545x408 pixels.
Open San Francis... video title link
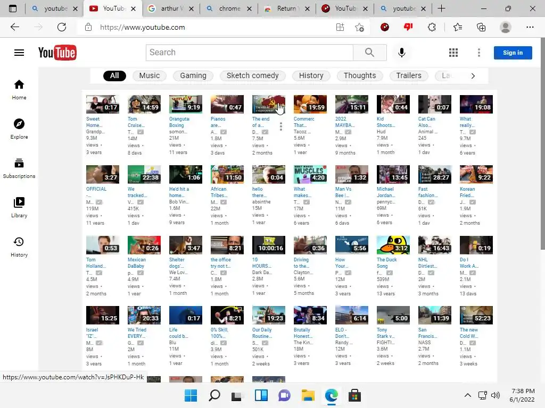pyautogui.click(x=427, y=333)
